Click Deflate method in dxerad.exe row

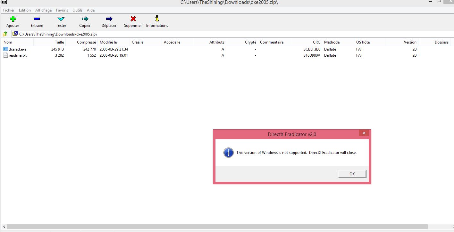(330, 49)
